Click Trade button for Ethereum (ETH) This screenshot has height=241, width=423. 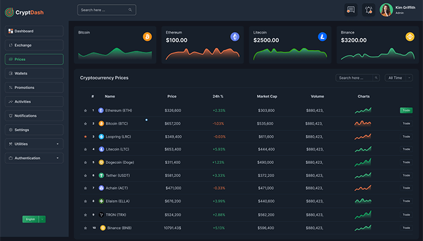[406, 110]
